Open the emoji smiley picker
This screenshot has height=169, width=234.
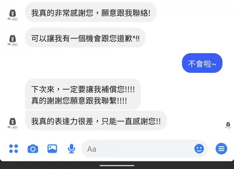pyautogui.click(x=199, y=149)
